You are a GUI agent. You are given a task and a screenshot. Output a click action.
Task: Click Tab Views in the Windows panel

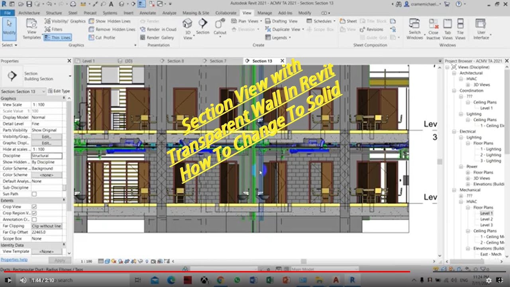tap(447, 29)
